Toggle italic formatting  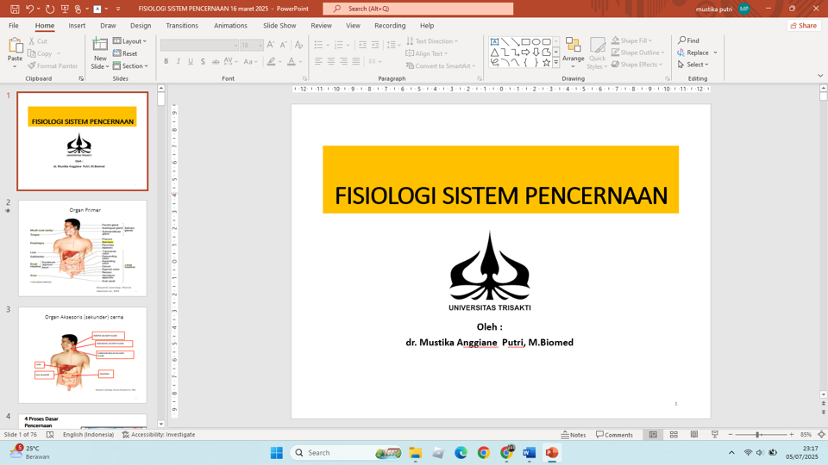(x=179, y=62)
